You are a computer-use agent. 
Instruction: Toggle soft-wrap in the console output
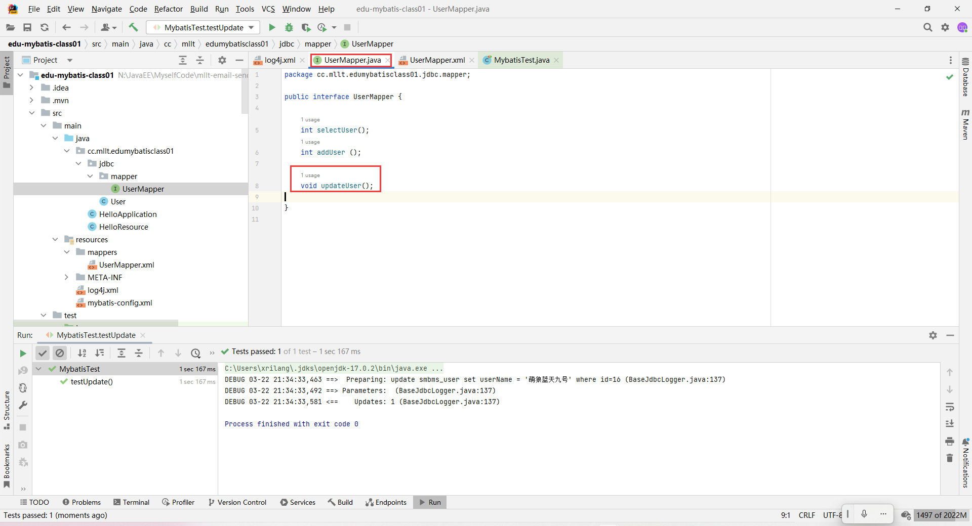pos(950,407)
